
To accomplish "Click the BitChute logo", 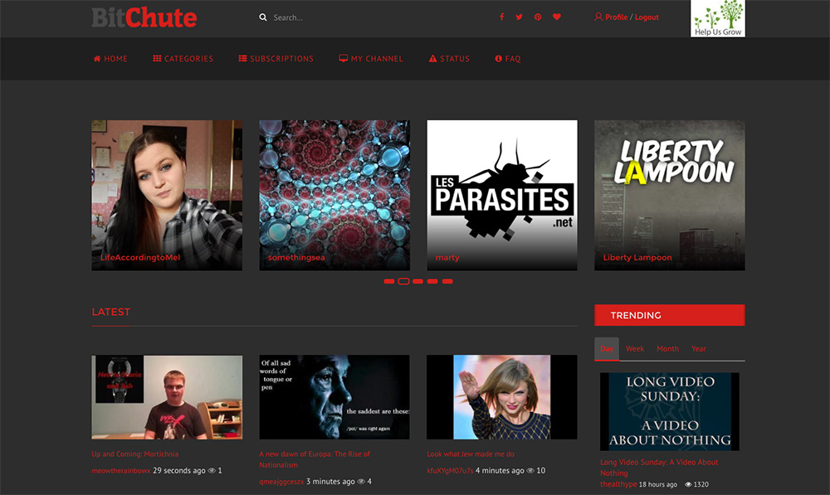I will [144, 17].
